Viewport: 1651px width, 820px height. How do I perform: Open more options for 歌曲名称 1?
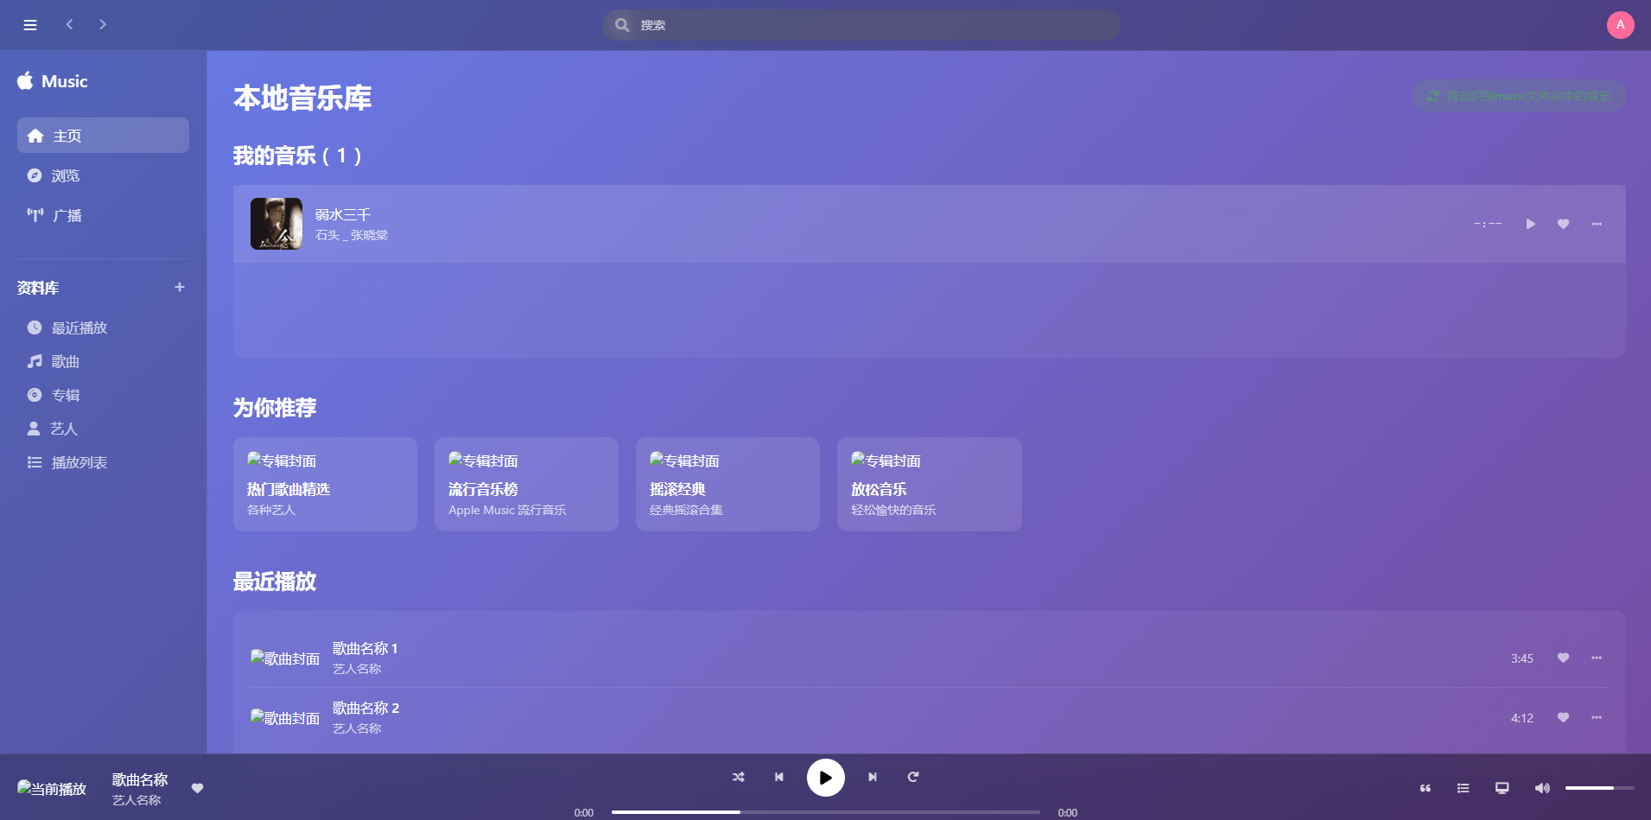coord(1597,658)
